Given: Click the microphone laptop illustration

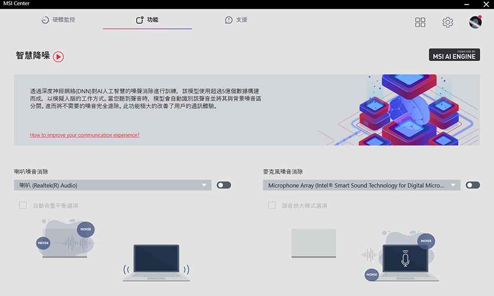Looking at the screenshot, I should (x=405, y=263).
